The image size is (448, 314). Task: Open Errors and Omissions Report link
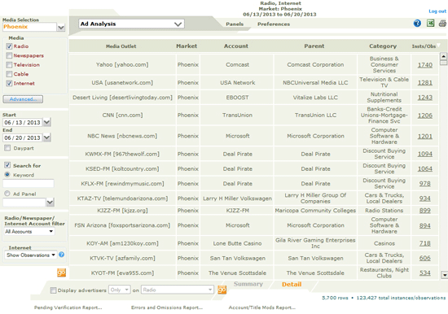point(167,307)
